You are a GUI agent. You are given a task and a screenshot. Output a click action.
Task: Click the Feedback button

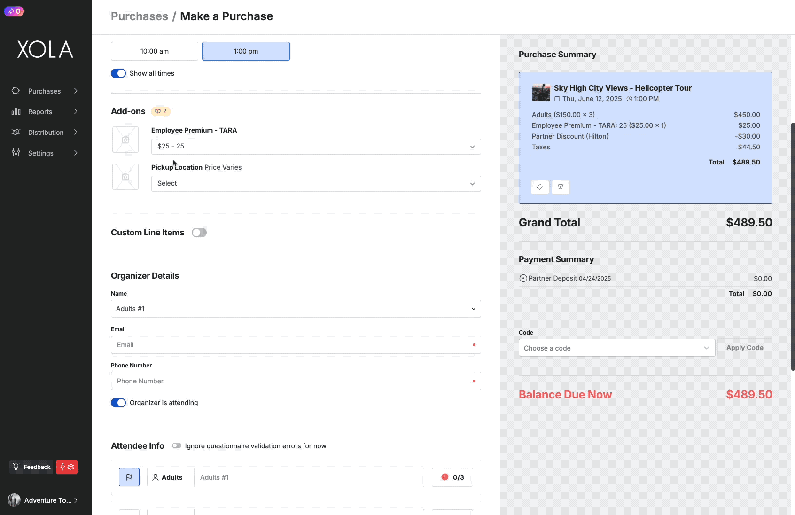pyautogui.click(x=31, y=467)
